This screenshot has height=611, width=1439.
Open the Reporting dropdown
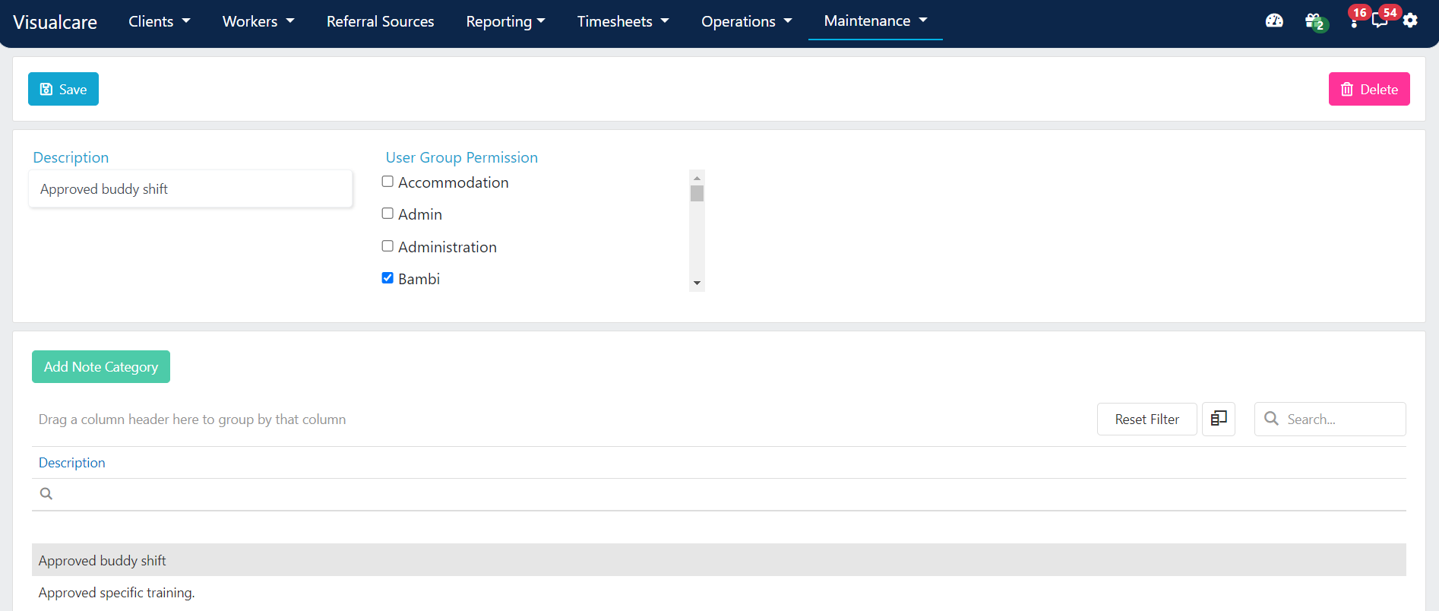pyautogui.click(x=505, y=21)
